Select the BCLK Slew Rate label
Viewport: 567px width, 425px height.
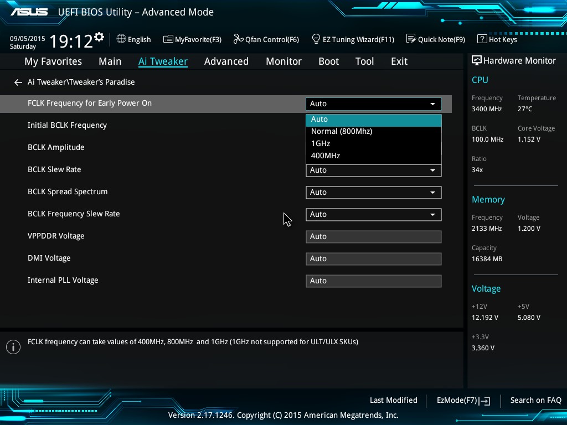pos(54,169)
